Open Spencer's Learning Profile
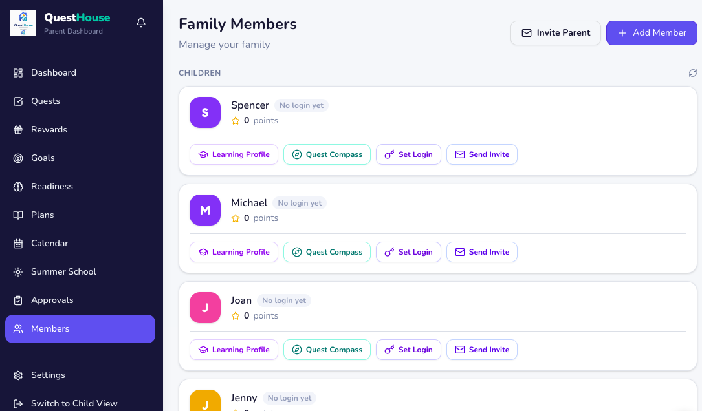Image resolution: width=702 pixels, height=411 pixels. [x=234, y=154]
